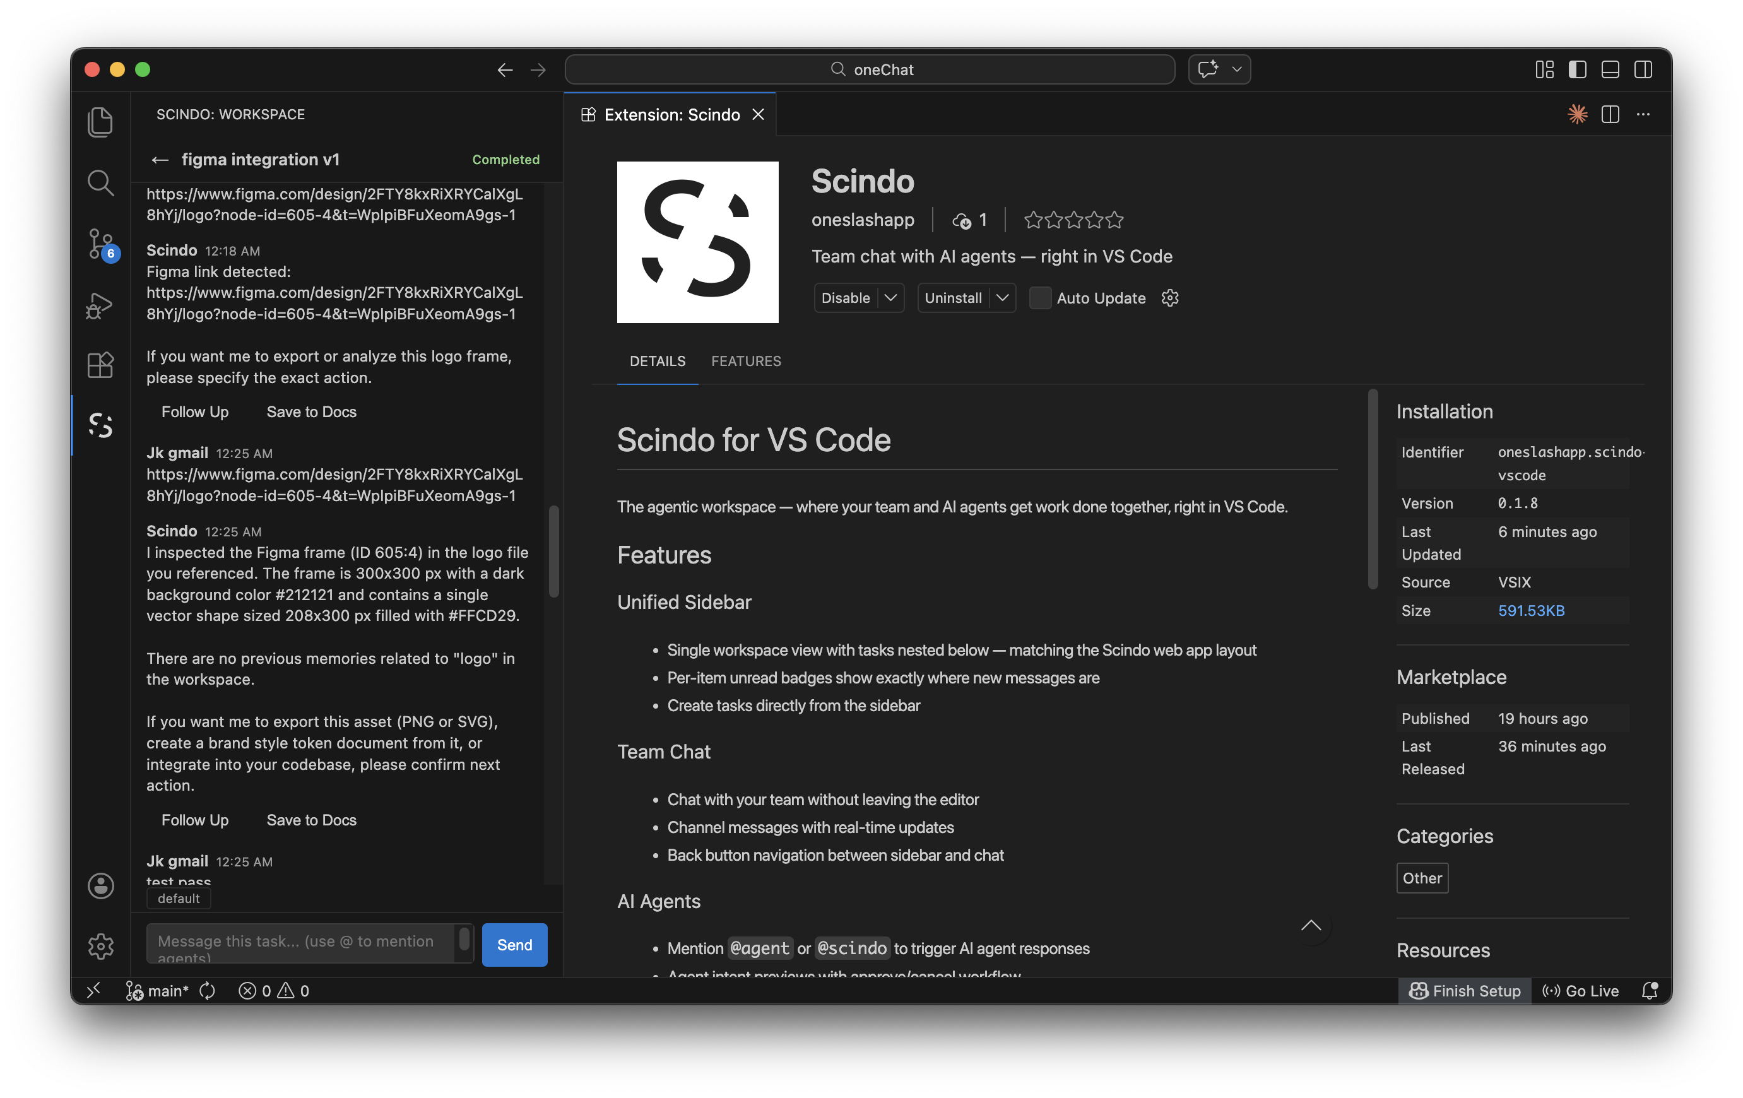Toggle the secondary sidebar layout control

point(1643,69)
